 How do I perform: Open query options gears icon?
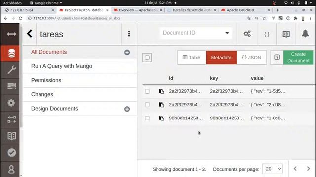(247, 34)
